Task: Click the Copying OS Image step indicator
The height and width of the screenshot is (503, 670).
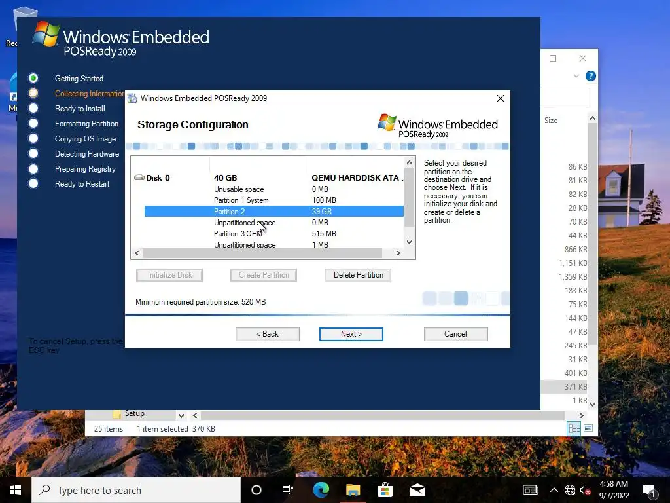Action: click(x=33, y=138)
